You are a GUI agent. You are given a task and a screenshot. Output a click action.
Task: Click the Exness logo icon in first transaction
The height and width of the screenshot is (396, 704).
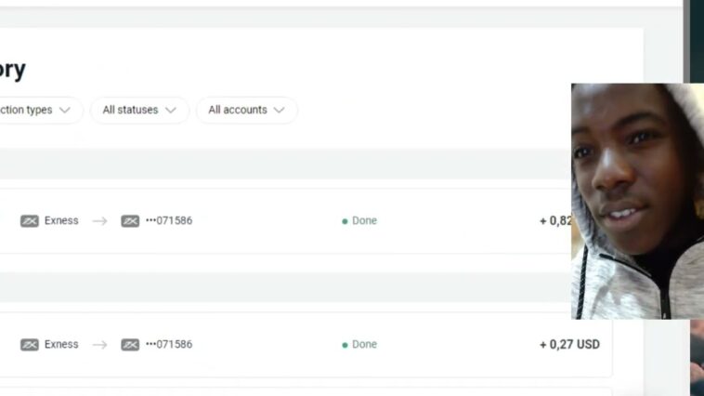(30, 221)
